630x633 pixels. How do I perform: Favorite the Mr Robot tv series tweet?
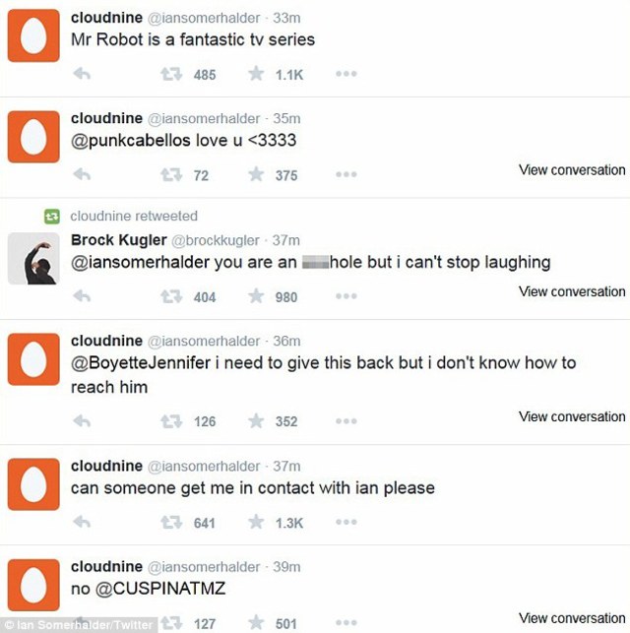click(256, 74)
